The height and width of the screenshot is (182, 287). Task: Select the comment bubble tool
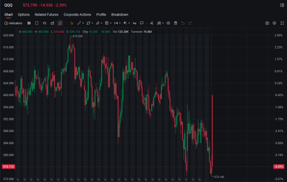pyautogui.click(x=142, y=23)
